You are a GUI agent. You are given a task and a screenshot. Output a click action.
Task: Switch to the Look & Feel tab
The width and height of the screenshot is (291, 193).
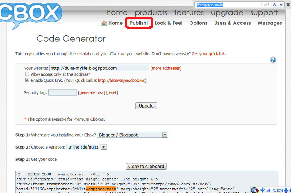pyautogui.click(x=169, y=23)
